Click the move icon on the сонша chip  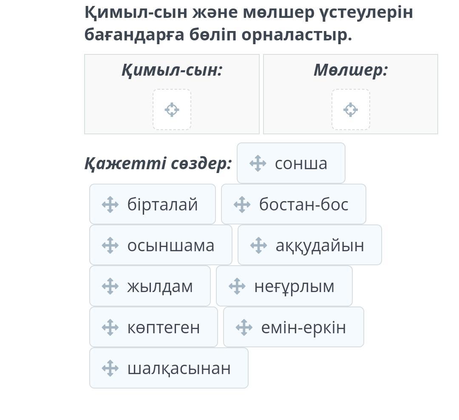pyautogui.click(x=258, y=163)
